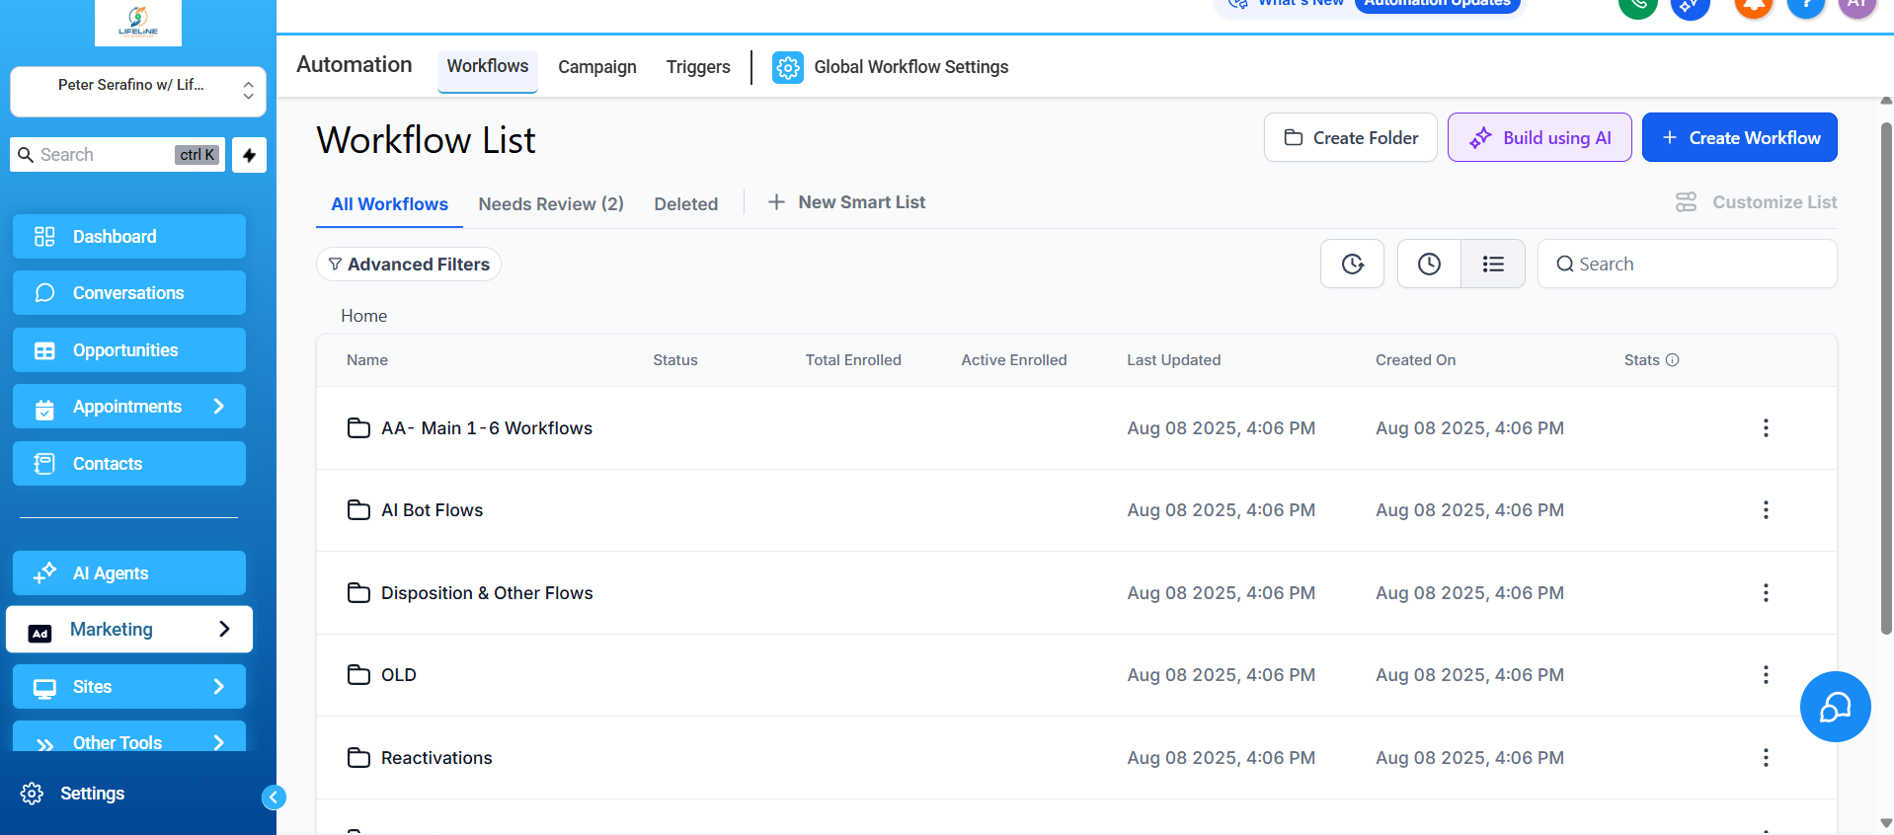Image resolution: width=1894 pixels, height=835 pixels.
Task: Expand the Sites sidebar submenu
Action: coord(218,687)
